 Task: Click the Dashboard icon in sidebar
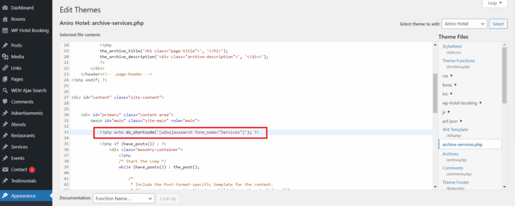click(x=5, y=8)
